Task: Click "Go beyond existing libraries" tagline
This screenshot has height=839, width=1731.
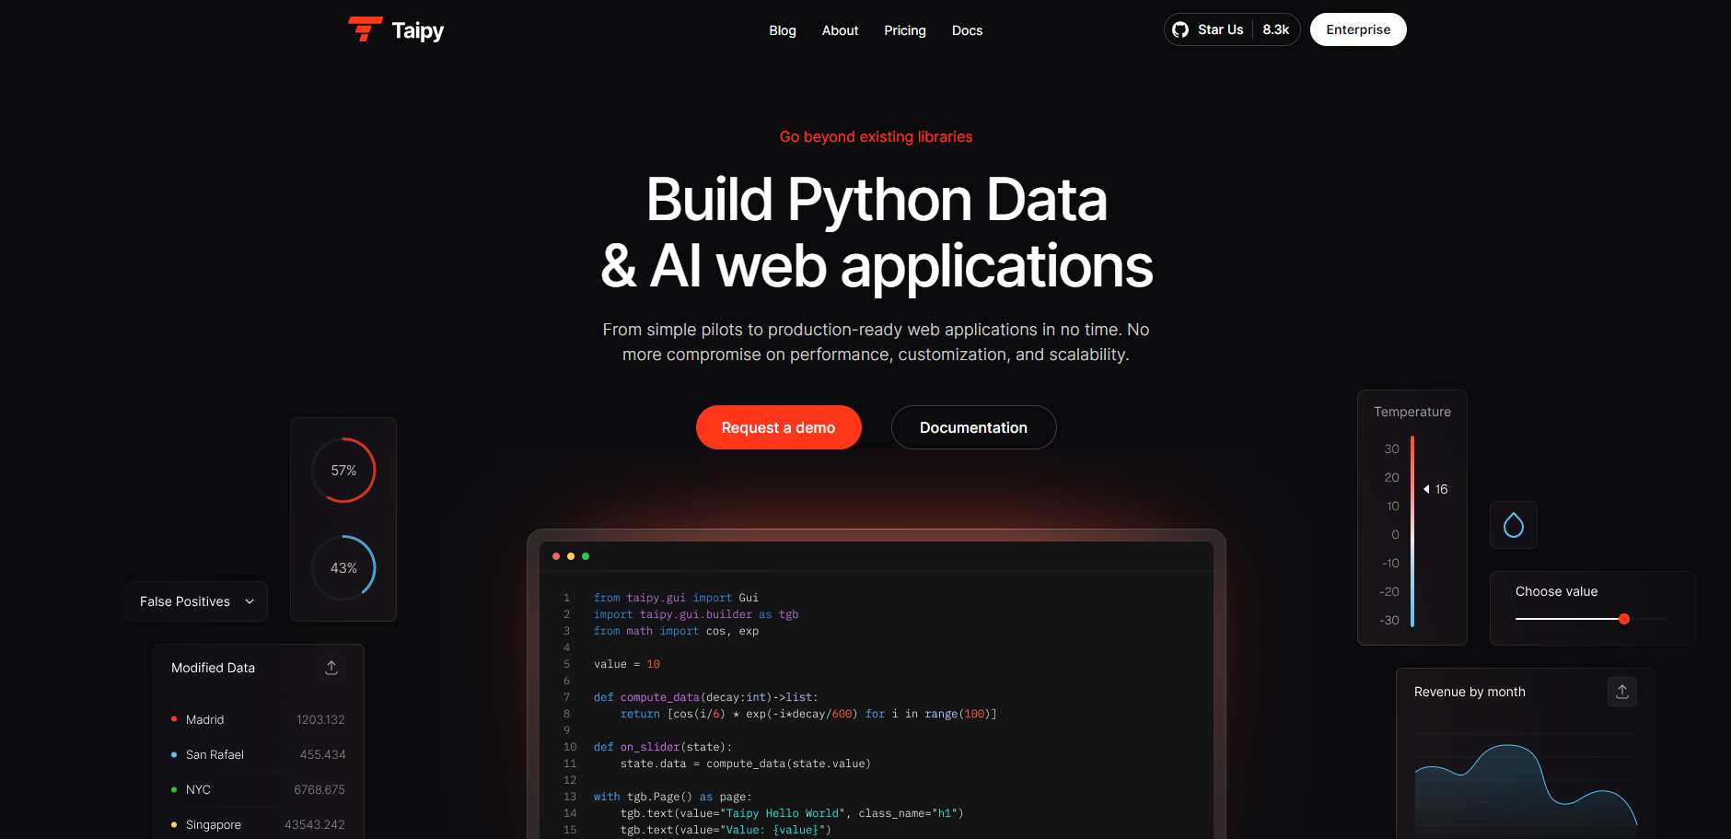Action: pyautogui.click(x=876, y=136)
